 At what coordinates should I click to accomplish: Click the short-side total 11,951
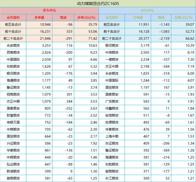click(144, 24)
